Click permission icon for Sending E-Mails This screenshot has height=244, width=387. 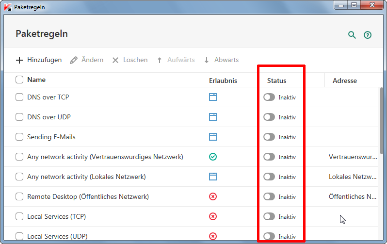click(x=213, y=137)
